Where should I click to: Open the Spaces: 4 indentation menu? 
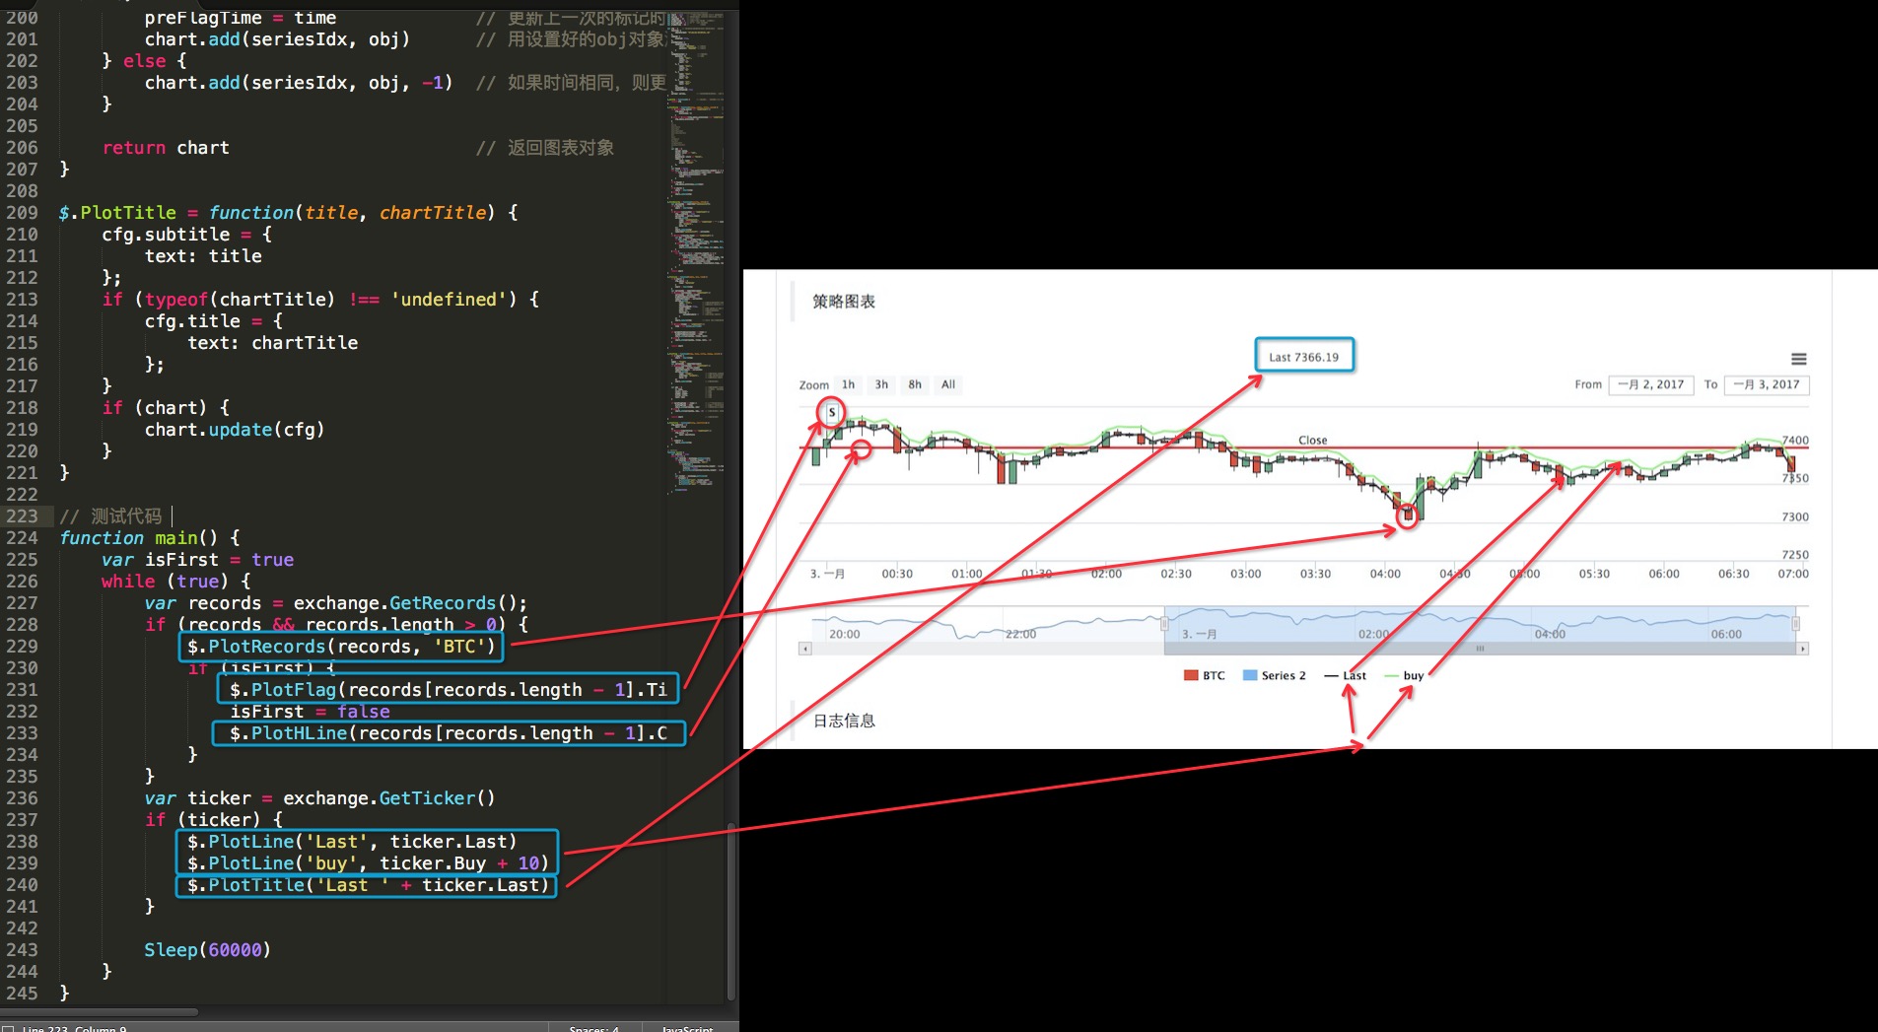[593, 1028]
